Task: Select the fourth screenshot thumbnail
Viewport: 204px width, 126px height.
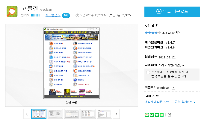Action: click(x=88, y=114)
